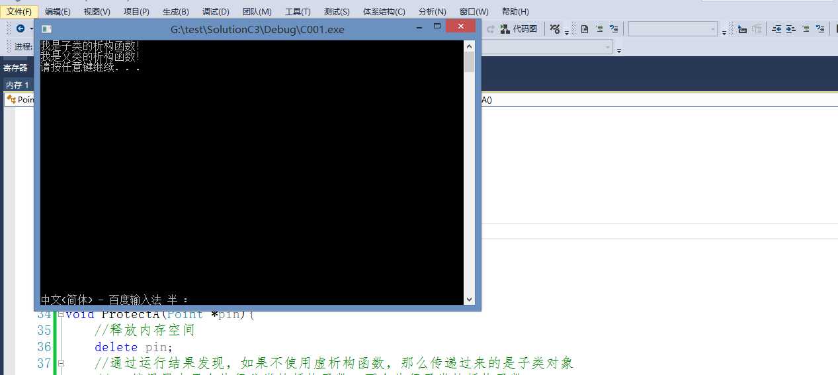Viewport: 838px width, 375px height.
Task: Open the 分析(N) menu
Action: point(432,12)
